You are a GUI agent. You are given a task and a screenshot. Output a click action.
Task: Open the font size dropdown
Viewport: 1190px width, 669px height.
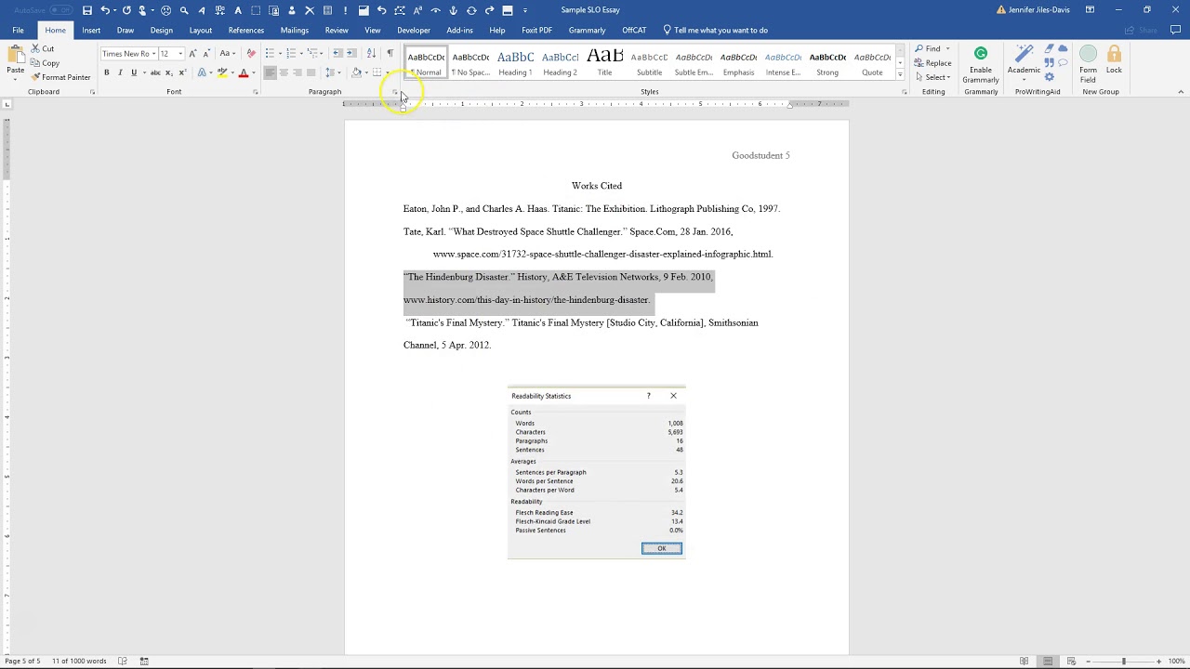(x=180, y=54)
